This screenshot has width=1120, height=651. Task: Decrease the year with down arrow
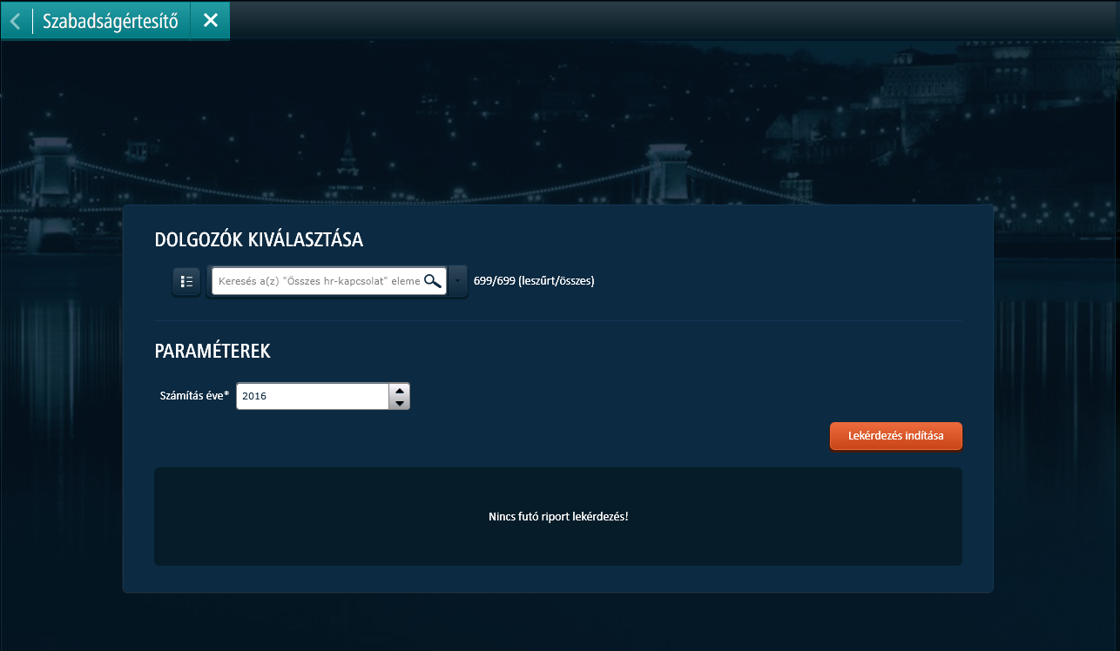pos(399,403)
